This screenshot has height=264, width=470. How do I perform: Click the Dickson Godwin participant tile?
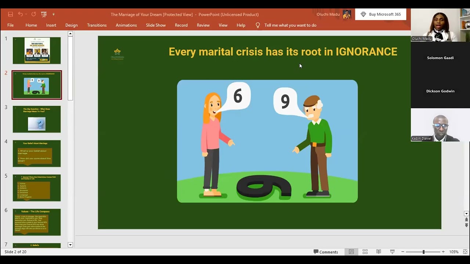tap(440, 91)
